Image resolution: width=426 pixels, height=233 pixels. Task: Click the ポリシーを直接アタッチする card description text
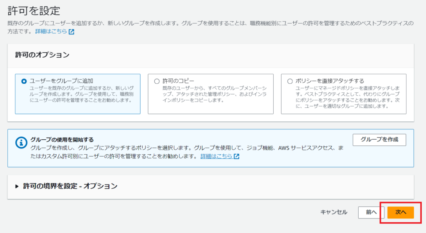click(x=348, y=97)
